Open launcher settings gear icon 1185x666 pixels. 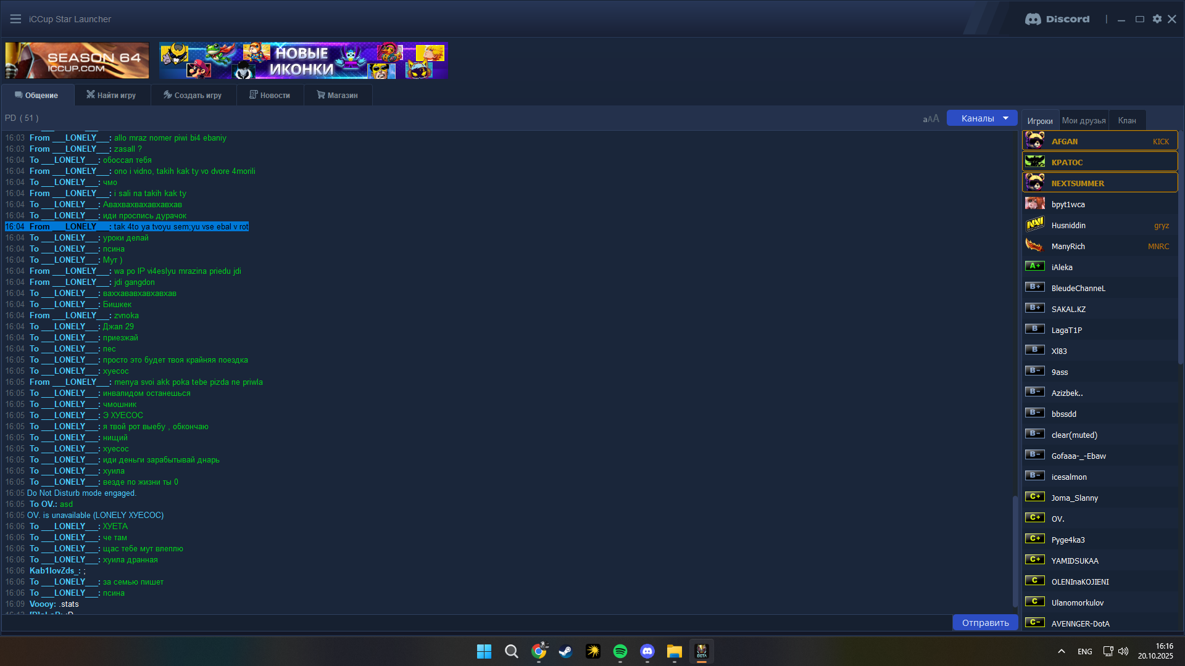(1157, 19)
